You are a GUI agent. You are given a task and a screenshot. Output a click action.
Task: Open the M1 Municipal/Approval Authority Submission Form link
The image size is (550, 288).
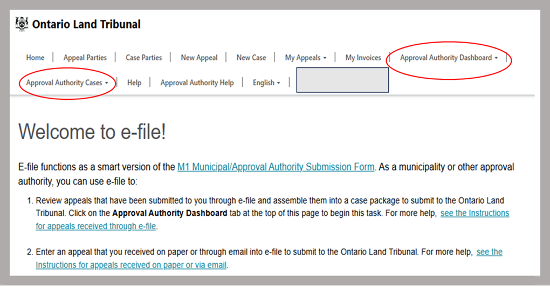[x=276, y=167]
